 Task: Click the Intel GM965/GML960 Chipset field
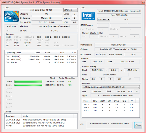tap(119, 11)
